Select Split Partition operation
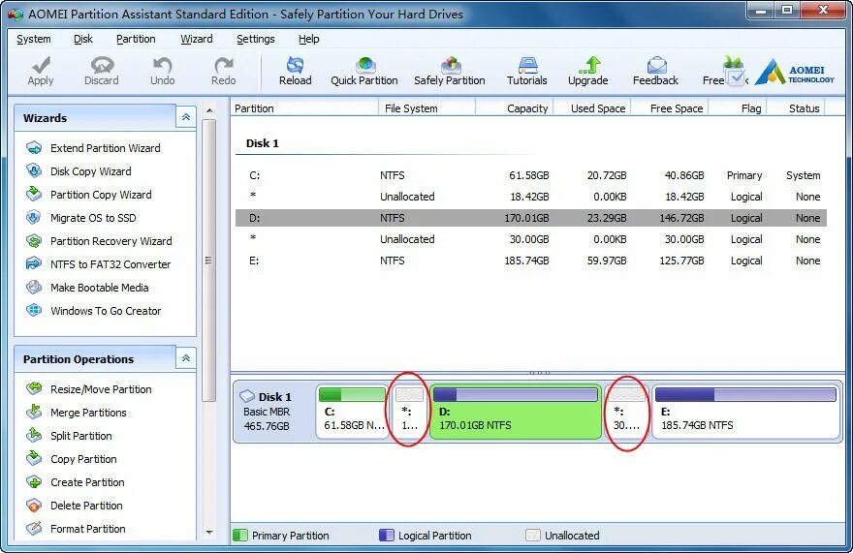Image resolution: width=853 pixels, height=553 pixels. pos(81,436)
